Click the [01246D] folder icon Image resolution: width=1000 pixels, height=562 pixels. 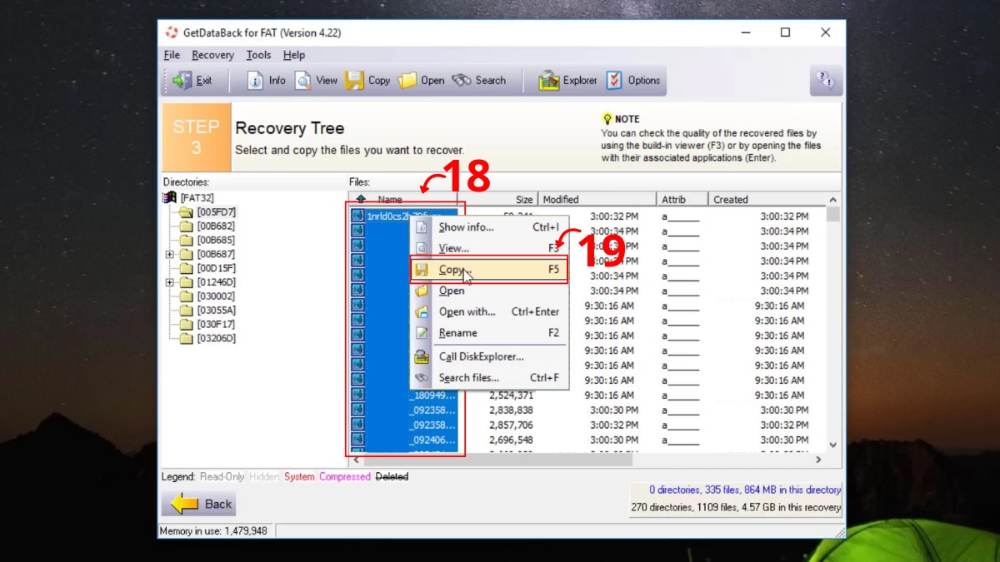186,282
